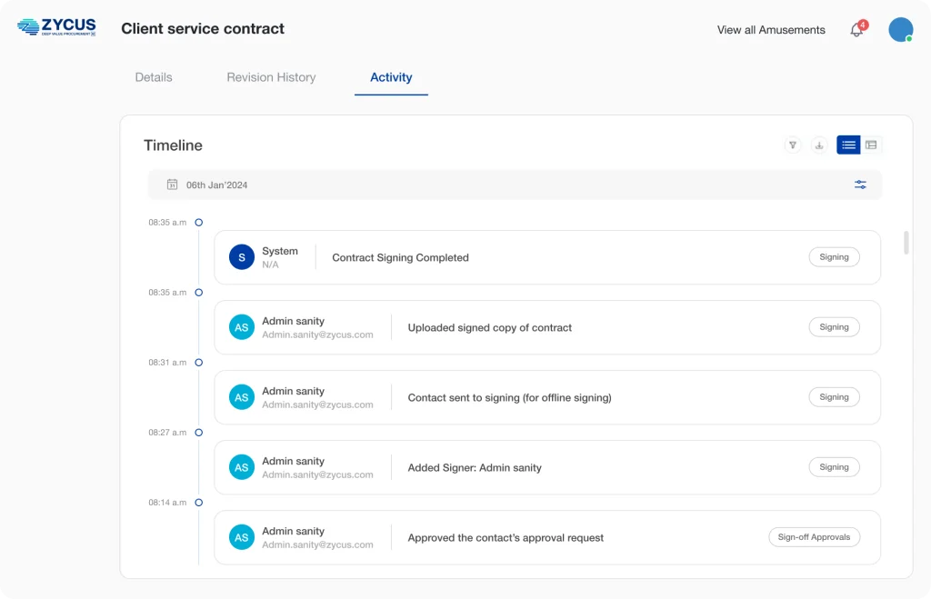
Task: Open the notifications bell
Action: click(856, 30)
